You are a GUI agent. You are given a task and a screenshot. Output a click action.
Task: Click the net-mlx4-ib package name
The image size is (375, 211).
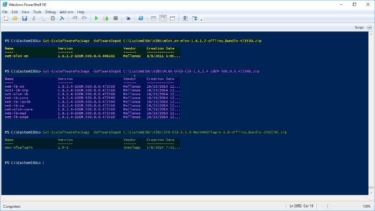[16, 94]
